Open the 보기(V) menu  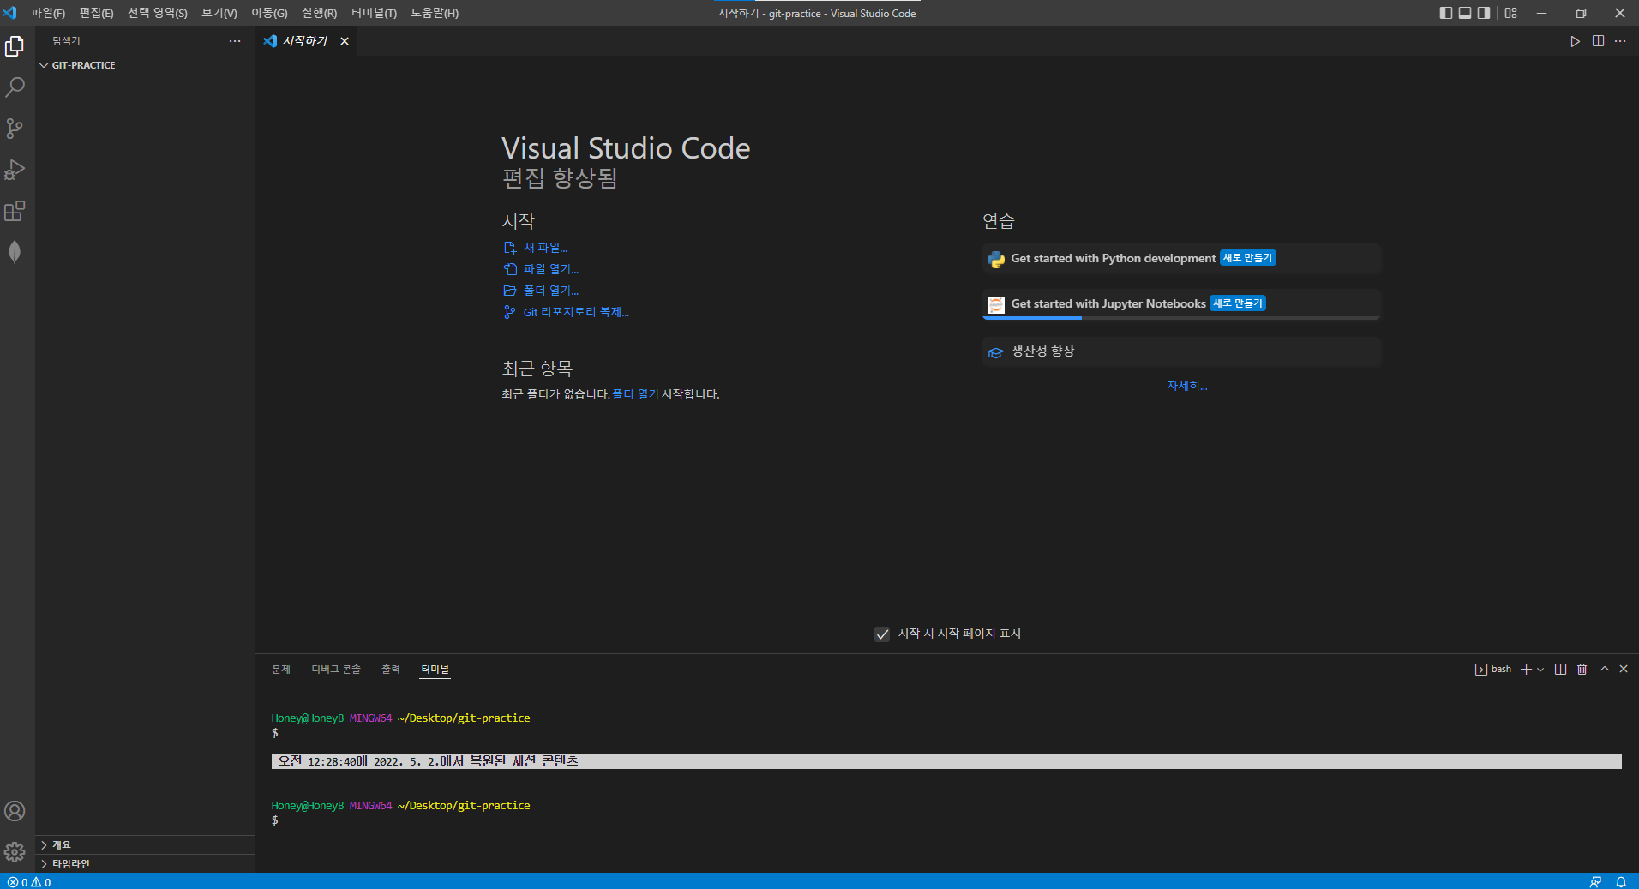tap(219, 13)
